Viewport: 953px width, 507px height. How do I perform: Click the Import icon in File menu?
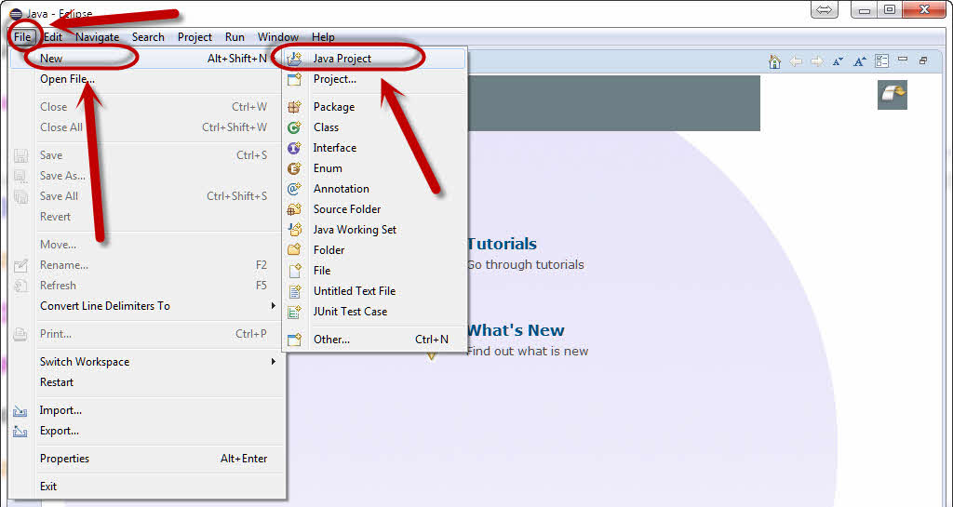click(x=20, y=411)
